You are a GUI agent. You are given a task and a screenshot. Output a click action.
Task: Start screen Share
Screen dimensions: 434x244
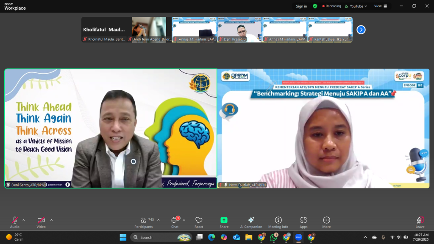[x=224, y=222]
